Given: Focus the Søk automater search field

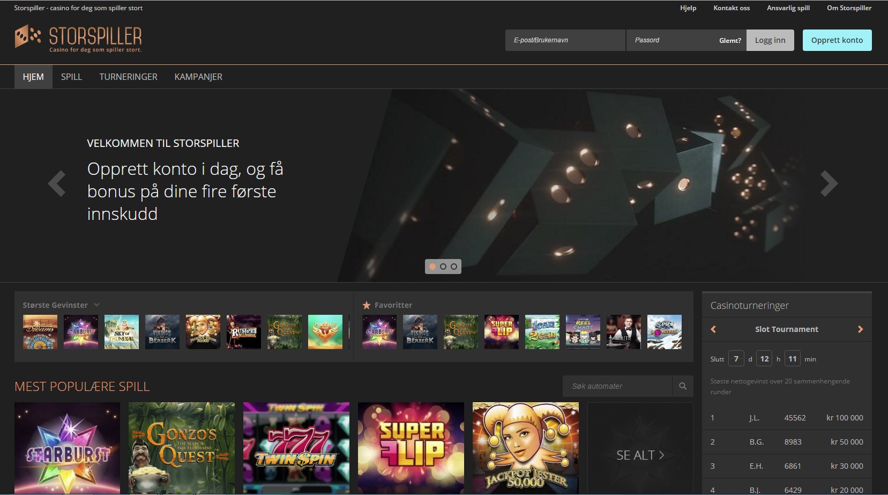Looking at the screenshot, I should [x=617, y=386].
